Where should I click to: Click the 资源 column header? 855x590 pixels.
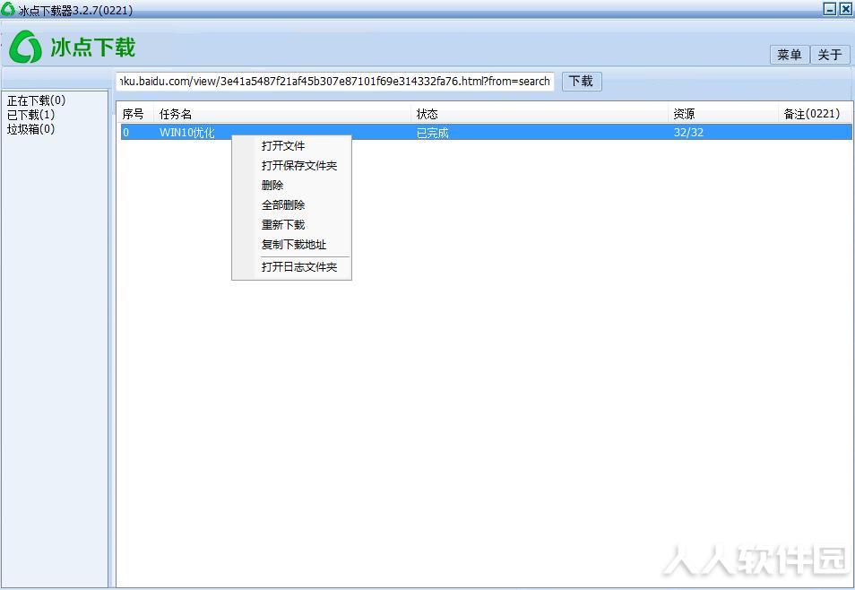pyautogui.click(x=723, y=114)
